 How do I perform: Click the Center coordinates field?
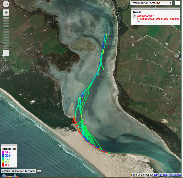click(x=18, y=171)
